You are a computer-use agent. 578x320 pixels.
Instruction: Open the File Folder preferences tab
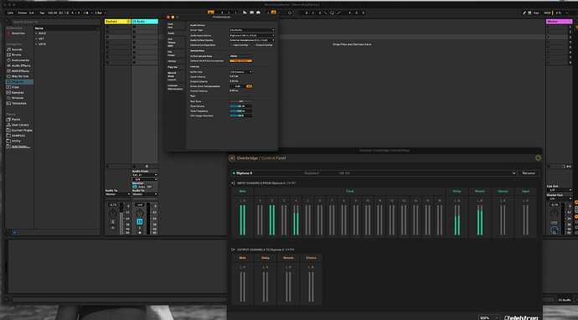(x=175, y=54)
